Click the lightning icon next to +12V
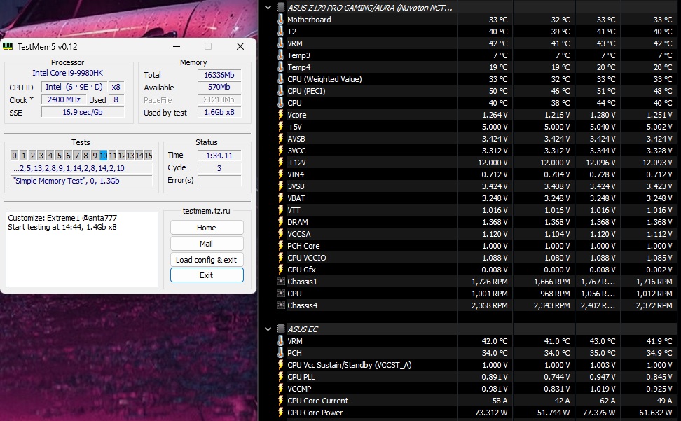Viewport: 681px width, 421px height. (280, 163)
